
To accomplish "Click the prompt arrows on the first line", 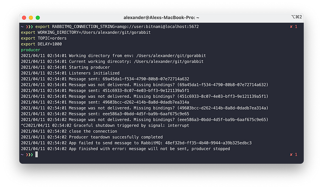I will pos(30,27).
